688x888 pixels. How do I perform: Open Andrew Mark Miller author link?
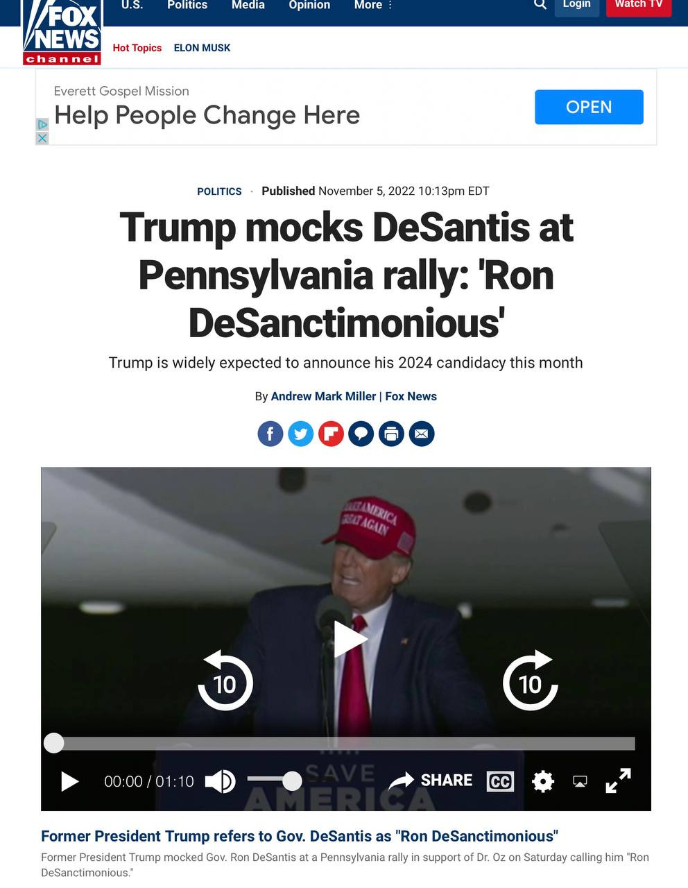pos(323,396)
